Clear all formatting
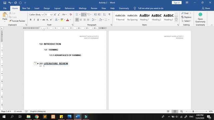 tap(71, 15)
